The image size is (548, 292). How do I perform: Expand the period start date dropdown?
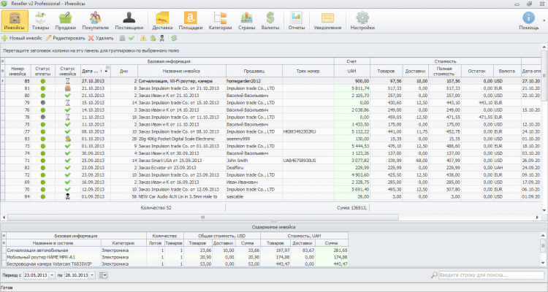coord(52,275)
